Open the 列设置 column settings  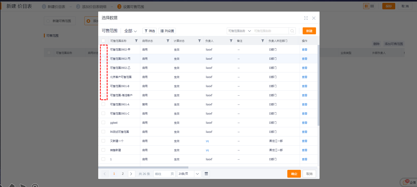(x=167, y=31)
